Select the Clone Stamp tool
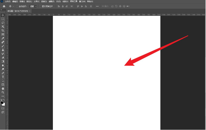Screen dimensions: 206x130 (3, 50)
